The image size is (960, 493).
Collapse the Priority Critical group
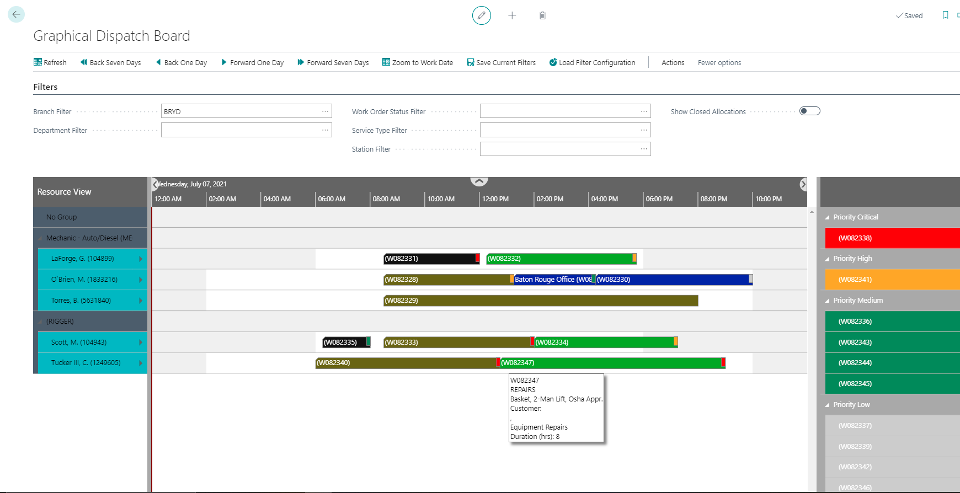[x=827, y=217]
